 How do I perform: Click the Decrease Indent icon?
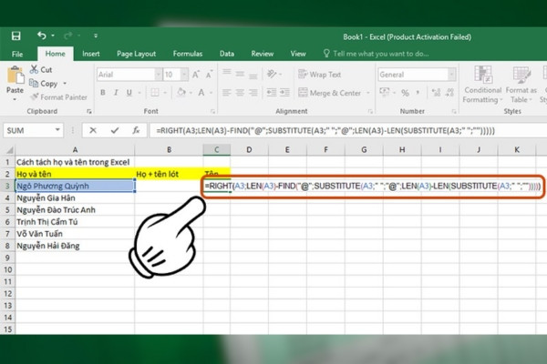pyautogui.click(x=272, y=92)
